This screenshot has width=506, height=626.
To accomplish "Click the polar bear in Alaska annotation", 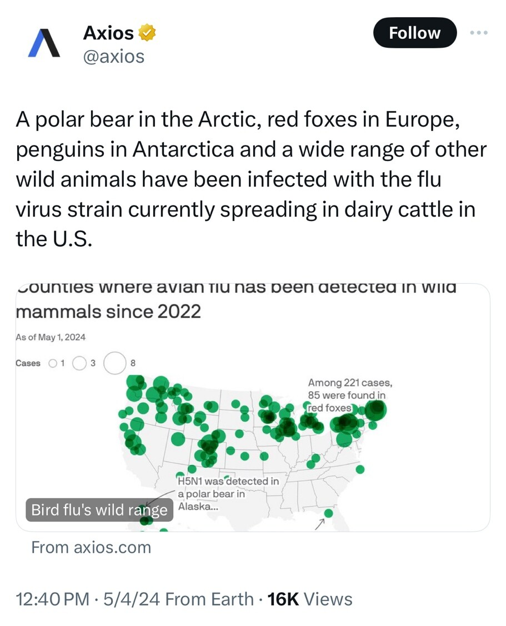I will pyautogui.click(x=228, y=494).
